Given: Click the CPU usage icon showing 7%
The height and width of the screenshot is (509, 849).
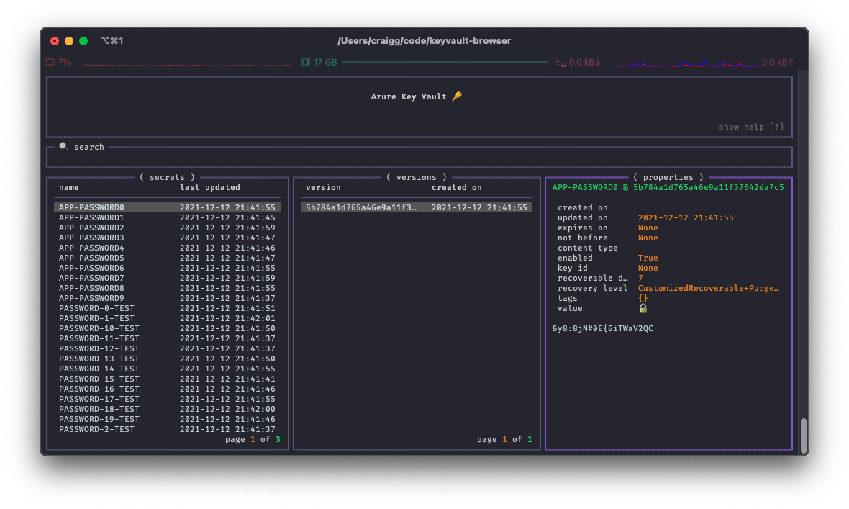Looking at the screenshot, I should [50, 62].
